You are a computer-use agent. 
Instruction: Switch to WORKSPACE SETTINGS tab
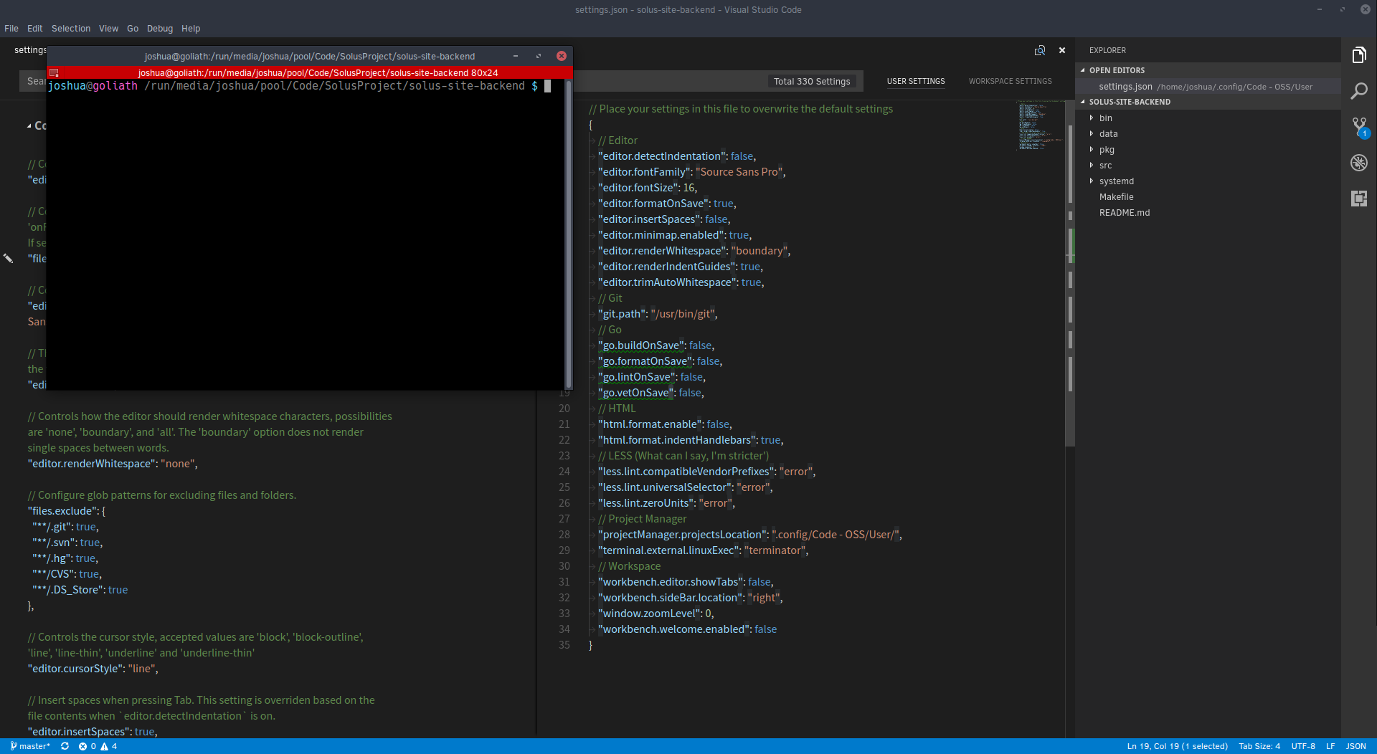[1011, 82]
